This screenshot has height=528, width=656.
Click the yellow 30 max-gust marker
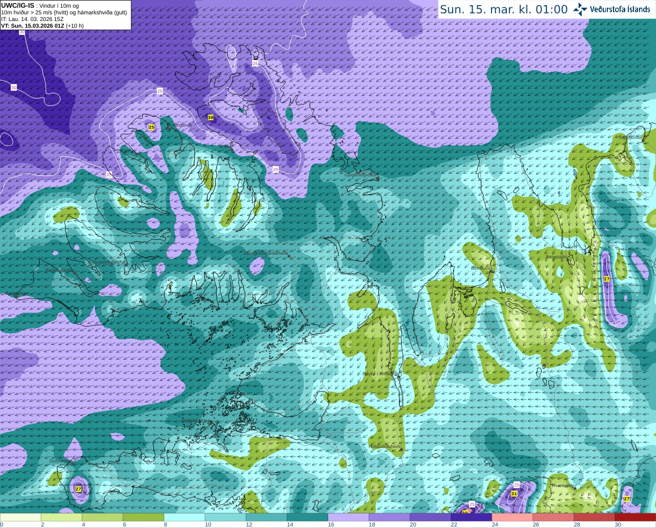pos(211,117)
